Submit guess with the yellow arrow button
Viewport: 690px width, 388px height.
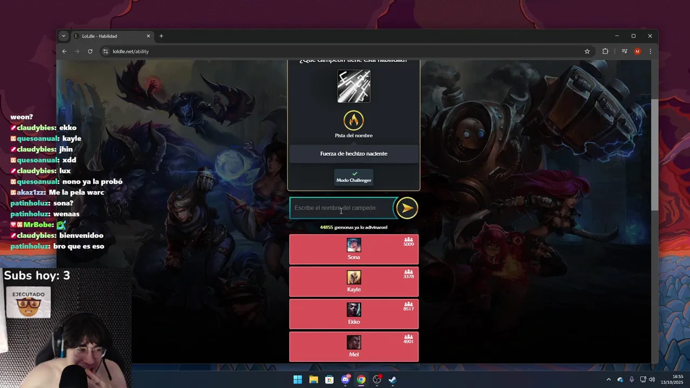[x=407, y=208]
